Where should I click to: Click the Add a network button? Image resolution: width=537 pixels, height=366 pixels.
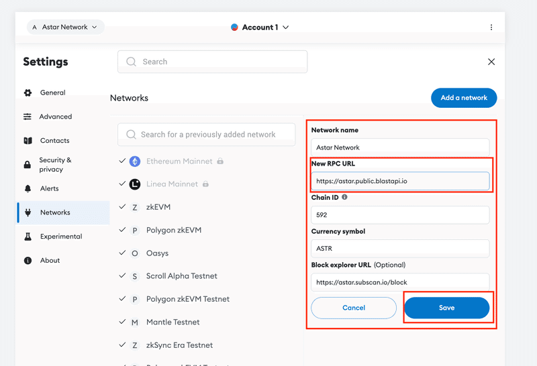[x=464, y=98]
